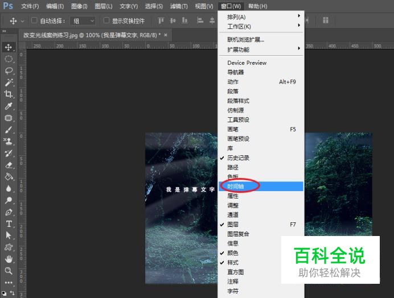This screenshot has height=298, width=394.
Task: Open the 帮助(H) menu
Action: click(x=257, y=6)
